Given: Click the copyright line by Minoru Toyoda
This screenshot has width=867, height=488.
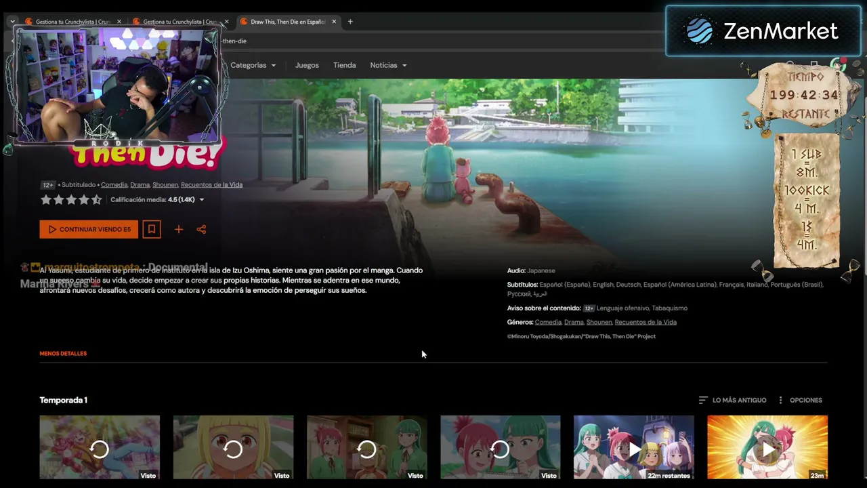Looking at the screenshot, I should (581, 336).
